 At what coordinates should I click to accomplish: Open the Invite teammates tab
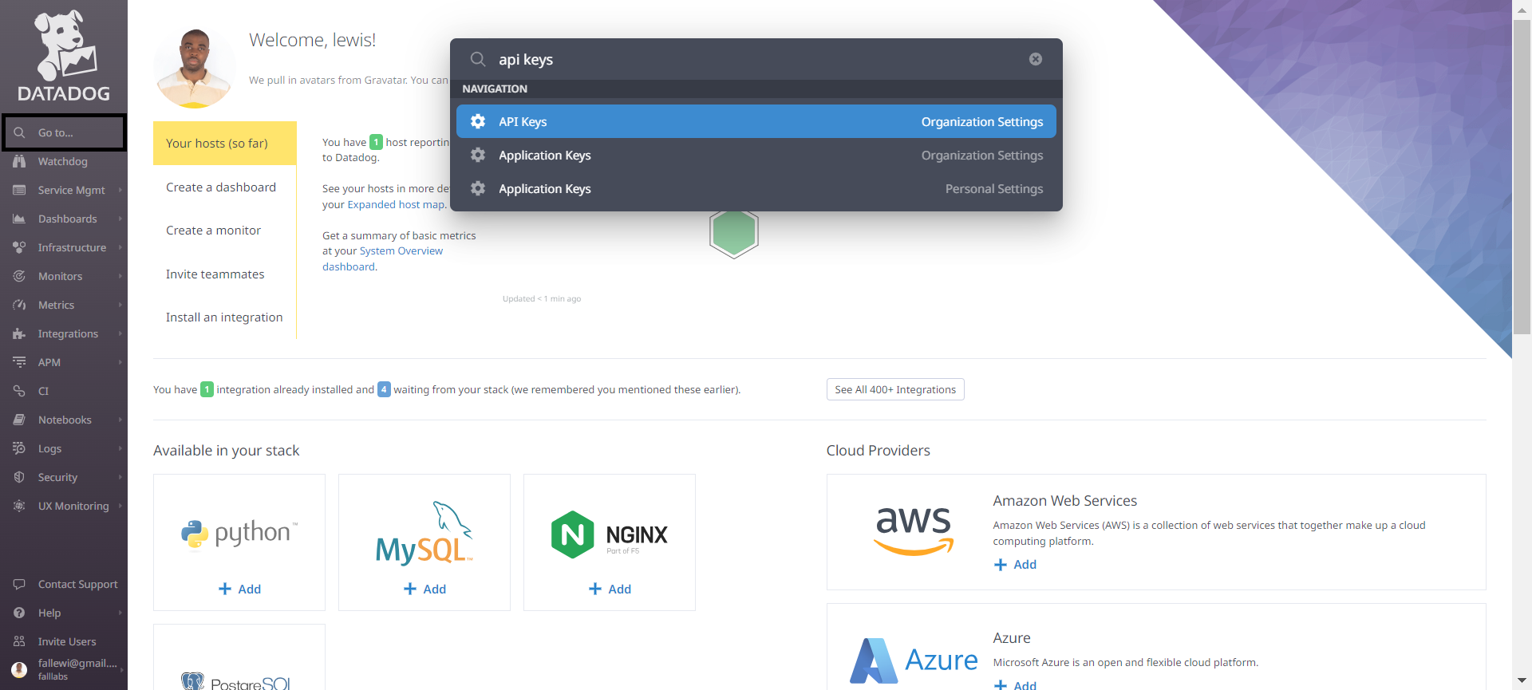[224, 274]
